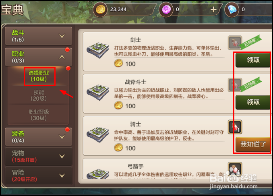Click the blue diamond currency icon
The height and width of the screenshot is (196, 273).
232,9
